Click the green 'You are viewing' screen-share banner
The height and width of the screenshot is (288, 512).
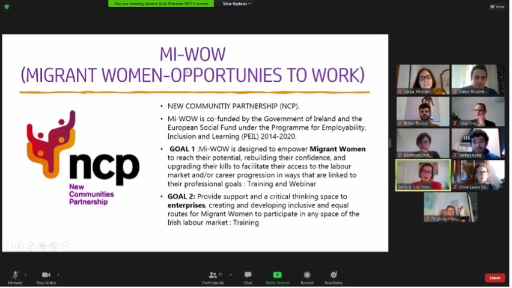point(161,4)
